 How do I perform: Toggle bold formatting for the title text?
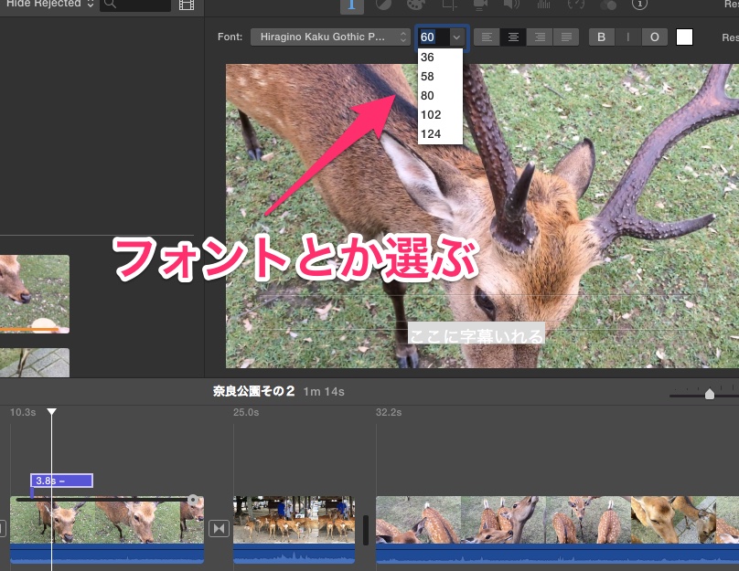[x=601, y=37]
